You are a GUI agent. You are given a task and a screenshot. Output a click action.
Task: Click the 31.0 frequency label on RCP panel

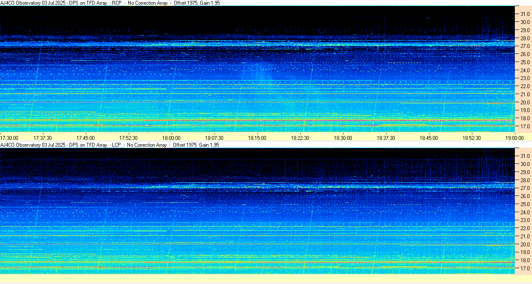[524, 14]
